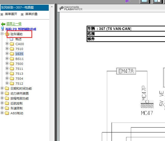Select the CA00 tree label
The image size is (165, 141).
click(x=20, y=44)
